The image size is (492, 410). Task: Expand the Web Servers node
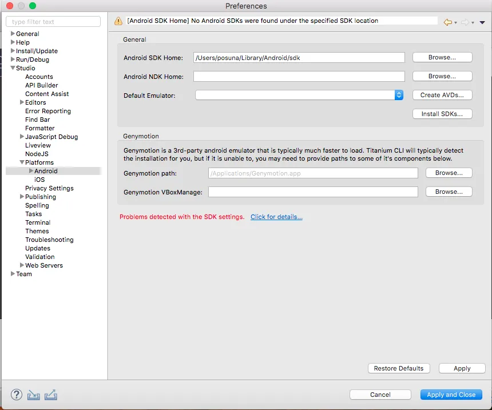22,265
